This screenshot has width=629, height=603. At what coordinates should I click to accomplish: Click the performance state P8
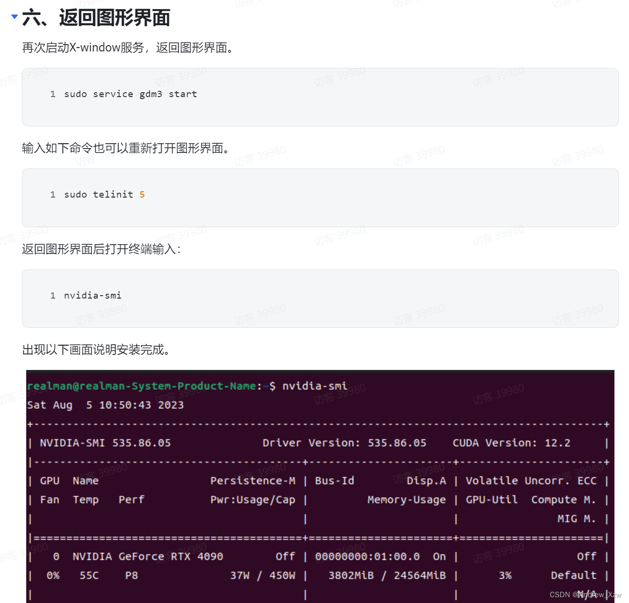(132, 575)
